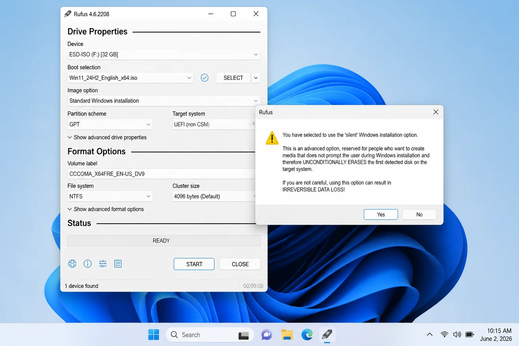Open File Explorer from the taskbar
Image resolution: width=519 pixels, height=346 pixels.
tap(287, 335)
